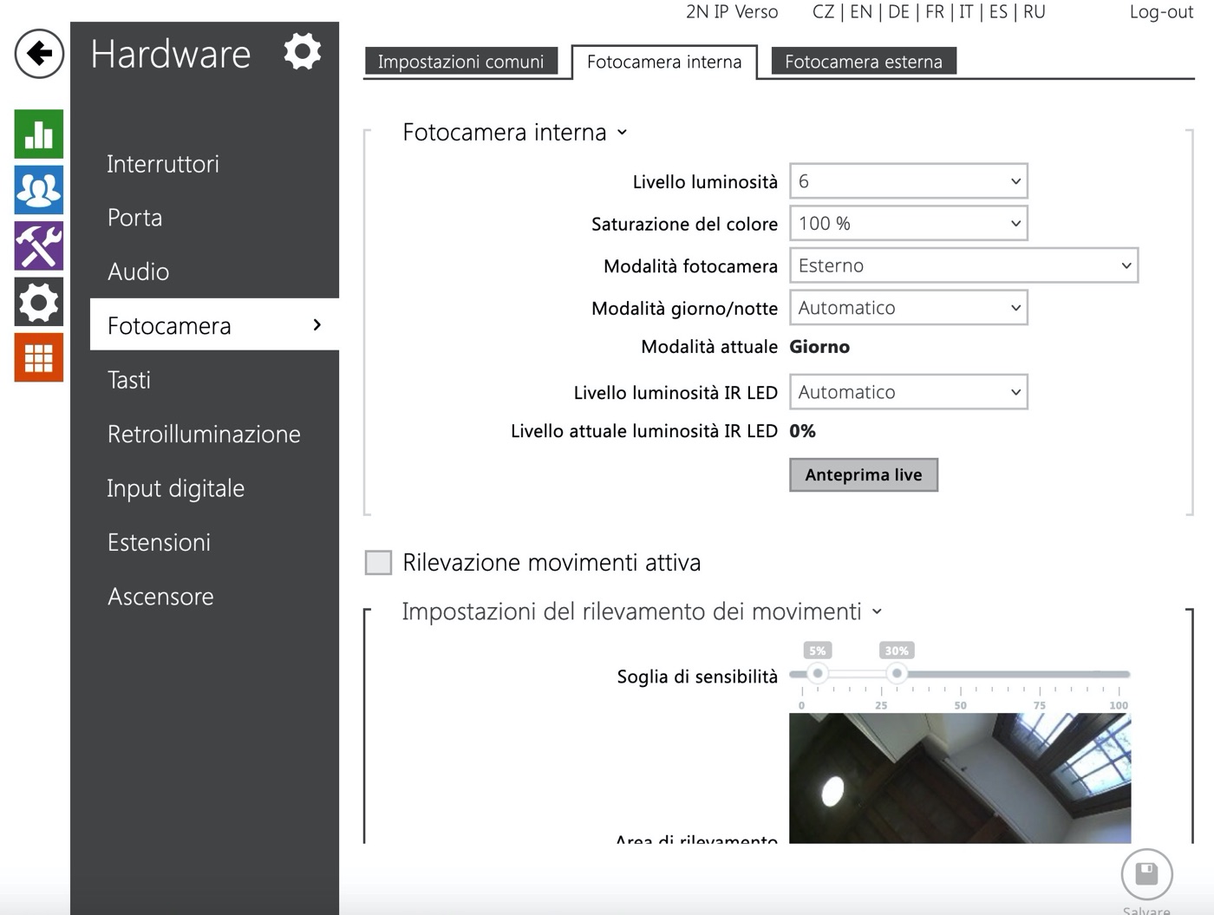Open Estensioni in the Hardware menu

point(159,542)
